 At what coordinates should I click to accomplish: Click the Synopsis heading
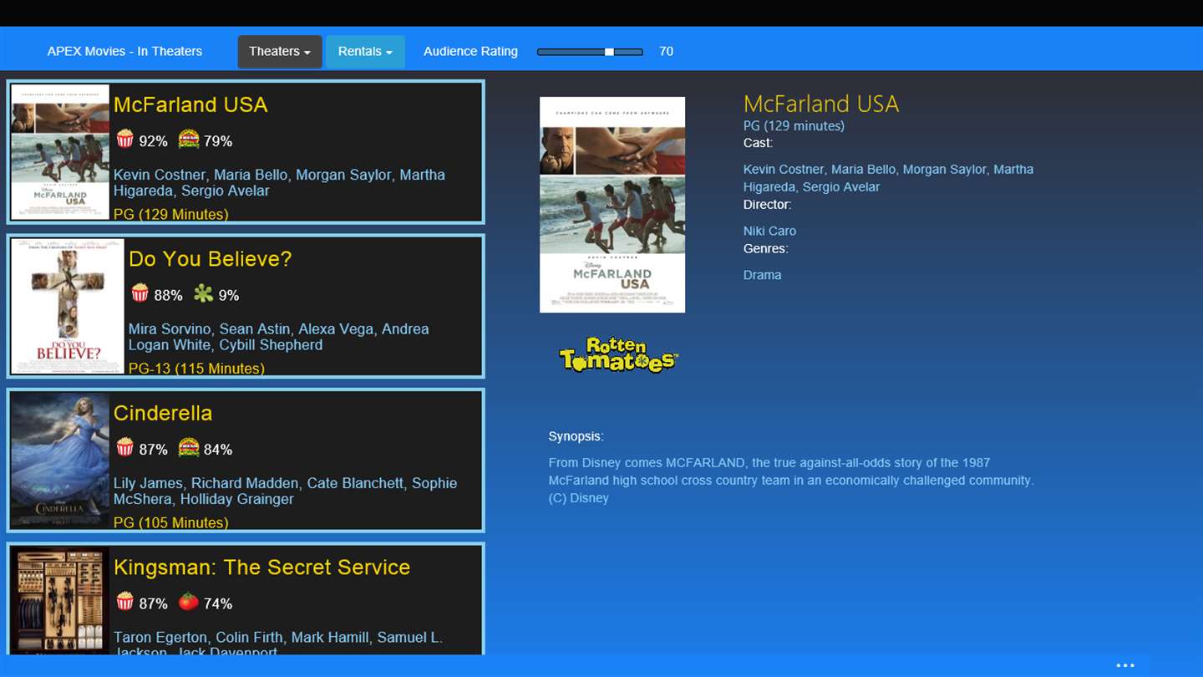coord(576,436)
